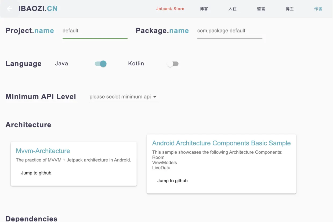Open the Jetpack Store nav item
The height and width of the screenshot is (222, 333).
pyautogui.click(x=170, y=9)
